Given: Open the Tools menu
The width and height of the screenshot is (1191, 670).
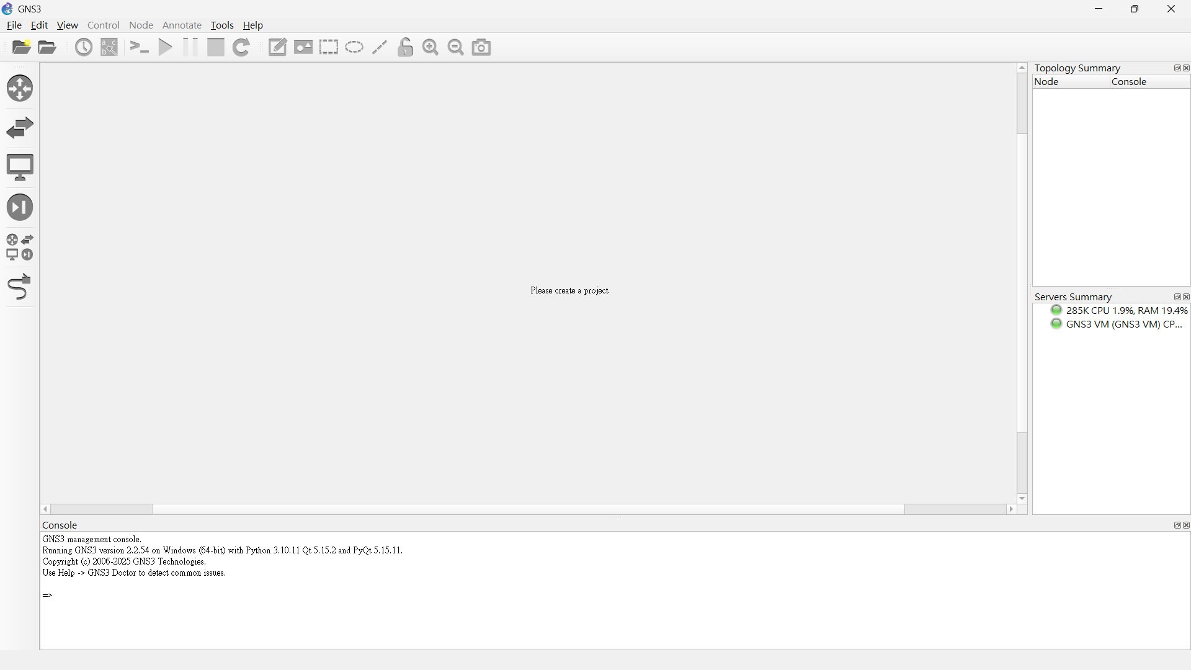Looking at the screenshot, I should [x=222, y=25].
